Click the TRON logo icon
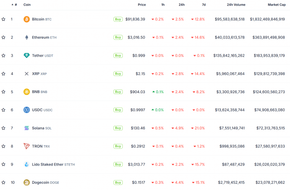The height and width of the screenshot is (190, 290). [26, 146]
